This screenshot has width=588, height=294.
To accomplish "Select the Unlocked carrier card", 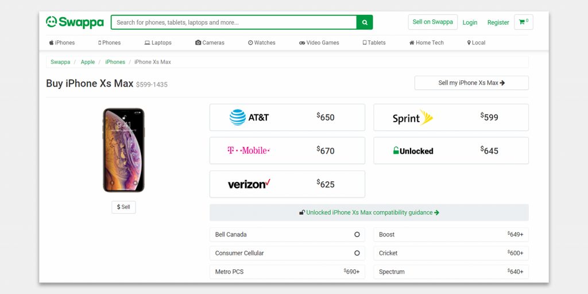I will point(451,150).
